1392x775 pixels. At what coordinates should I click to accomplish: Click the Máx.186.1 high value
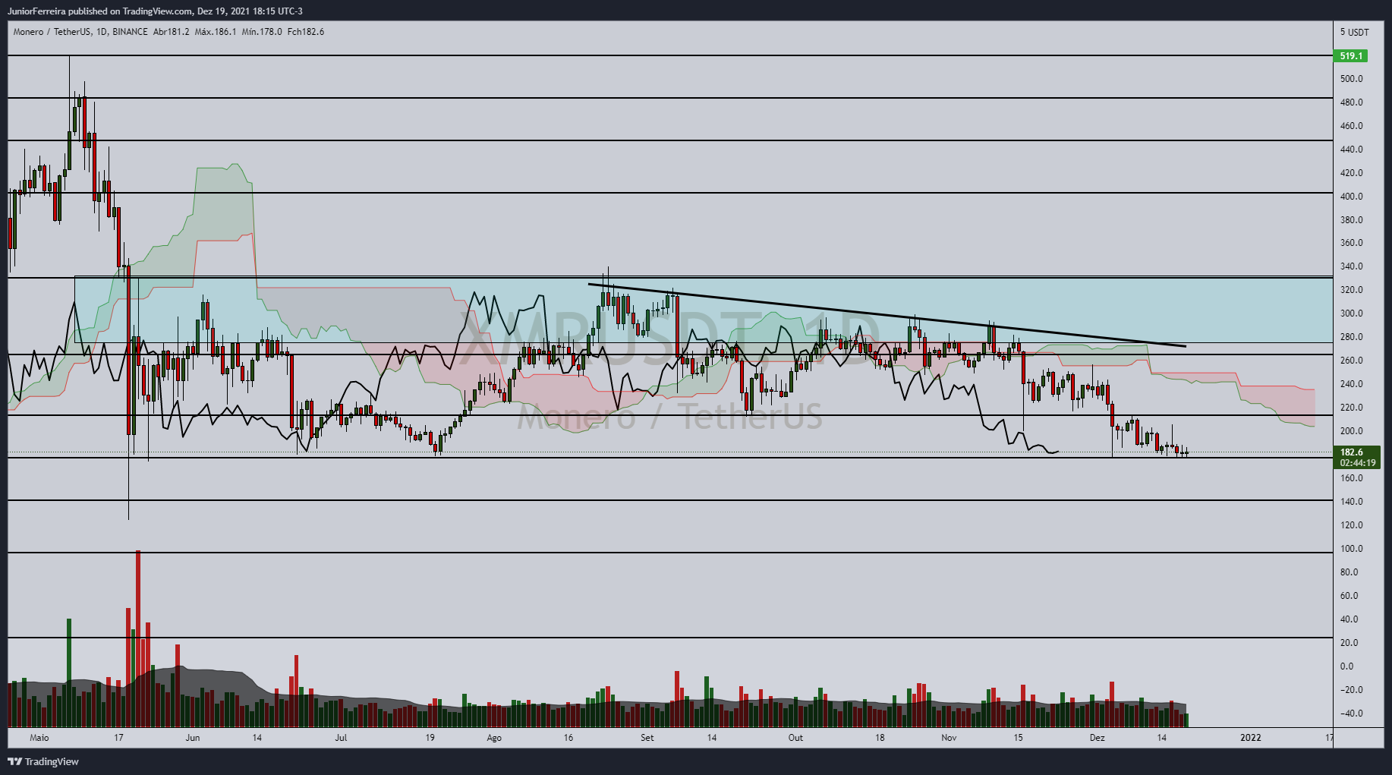pyautogui.click(x=216, y=32)
